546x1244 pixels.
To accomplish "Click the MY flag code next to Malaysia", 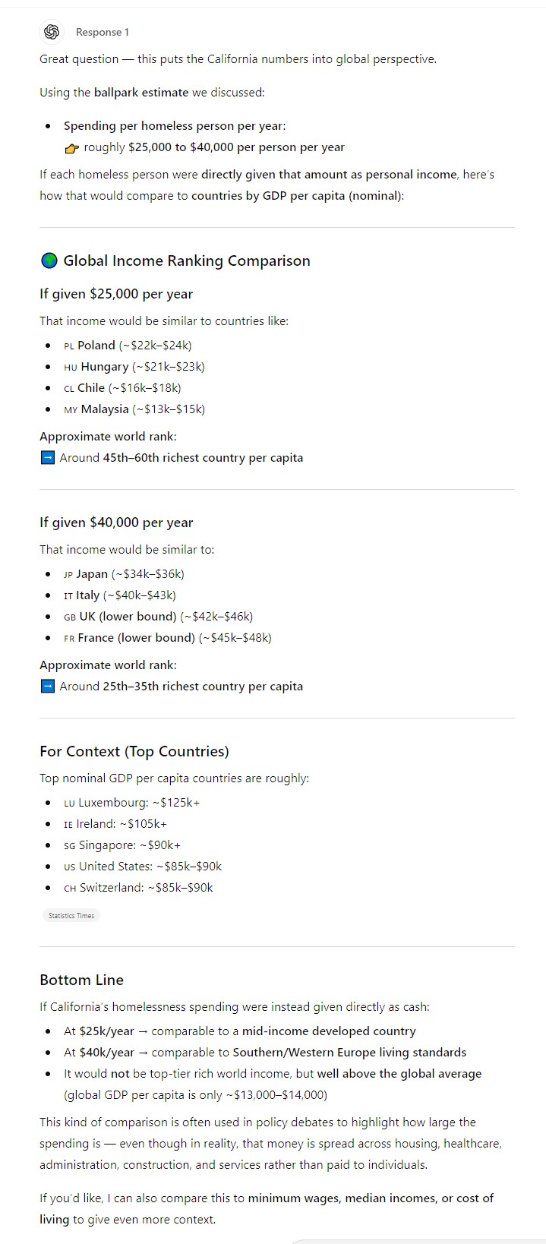I will (71, 409).
